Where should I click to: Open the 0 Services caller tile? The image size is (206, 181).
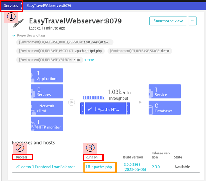point(47,92)
